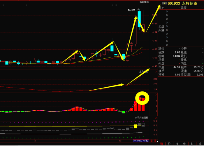Switch to the 成 tab
This screenshot has width=204, height=146.
(200, 144)
